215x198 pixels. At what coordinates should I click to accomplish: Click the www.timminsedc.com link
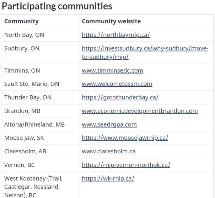[x=112, y=71]
